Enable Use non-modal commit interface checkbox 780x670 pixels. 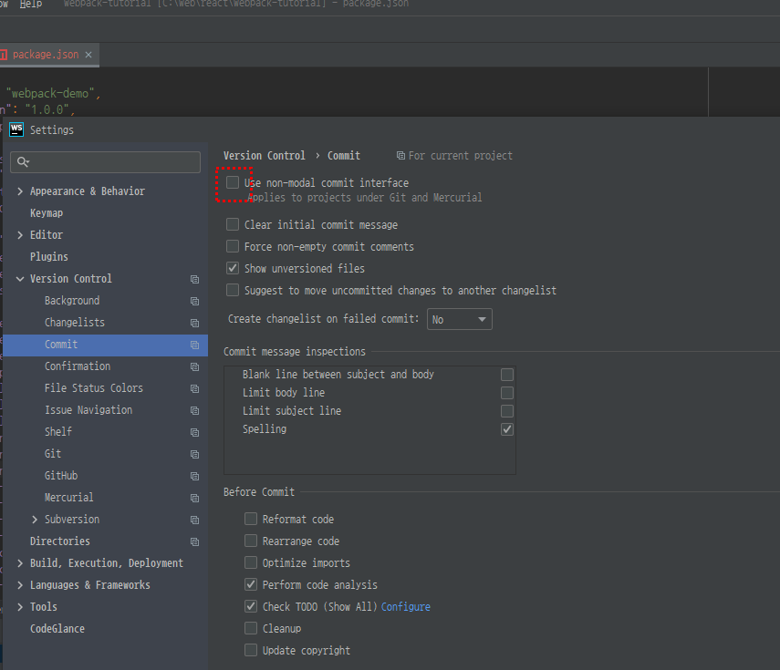233,183
